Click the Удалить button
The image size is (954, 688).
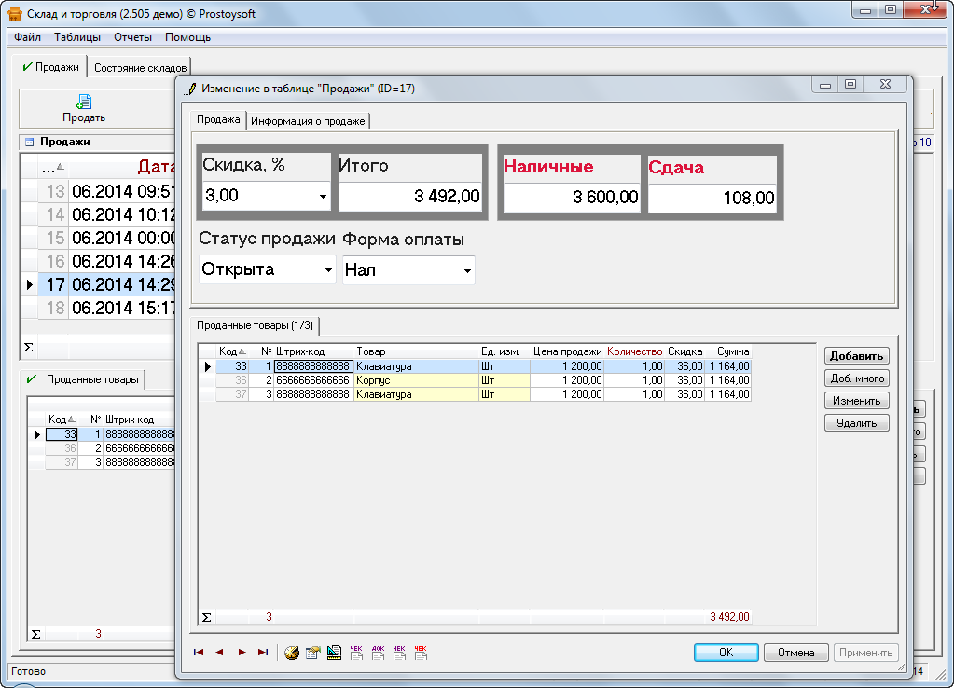[856, 423]
